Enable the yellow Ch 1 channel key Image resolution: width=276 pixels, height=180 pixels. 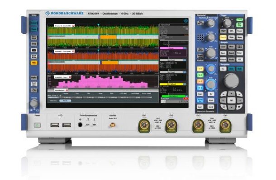pyautogui.click(x=200, y=69)
